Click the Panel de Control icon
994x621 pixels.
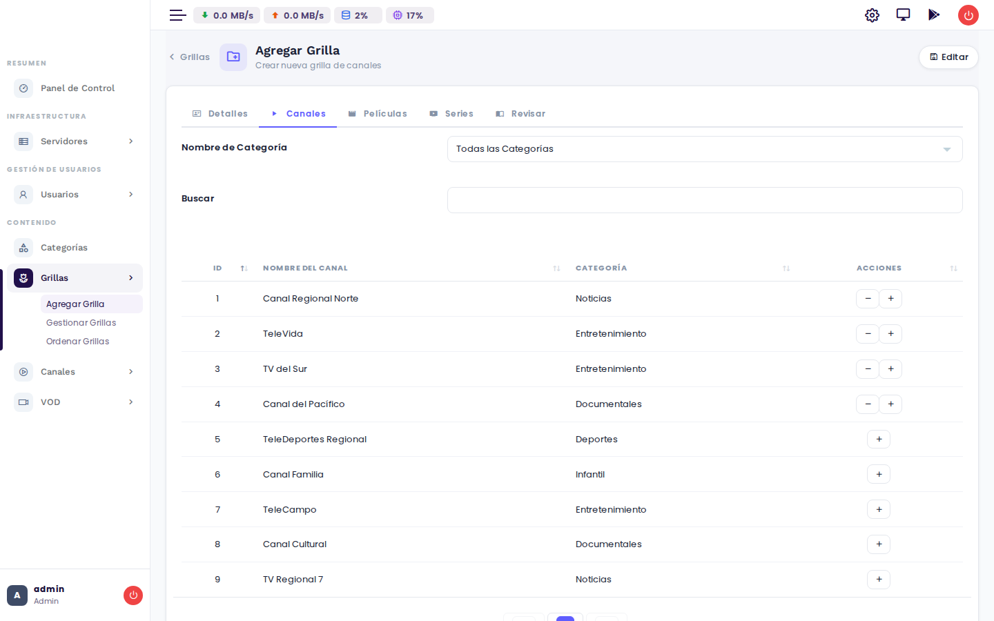[23, 88]
